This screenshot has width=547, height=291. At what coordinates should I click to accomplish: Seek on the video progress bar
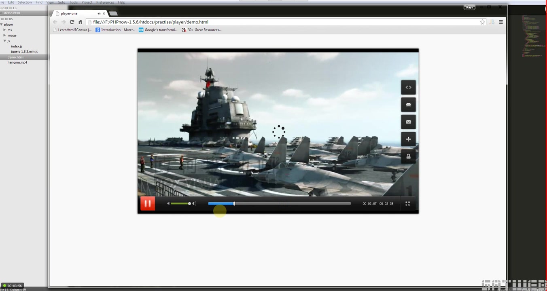pos(279,204)
